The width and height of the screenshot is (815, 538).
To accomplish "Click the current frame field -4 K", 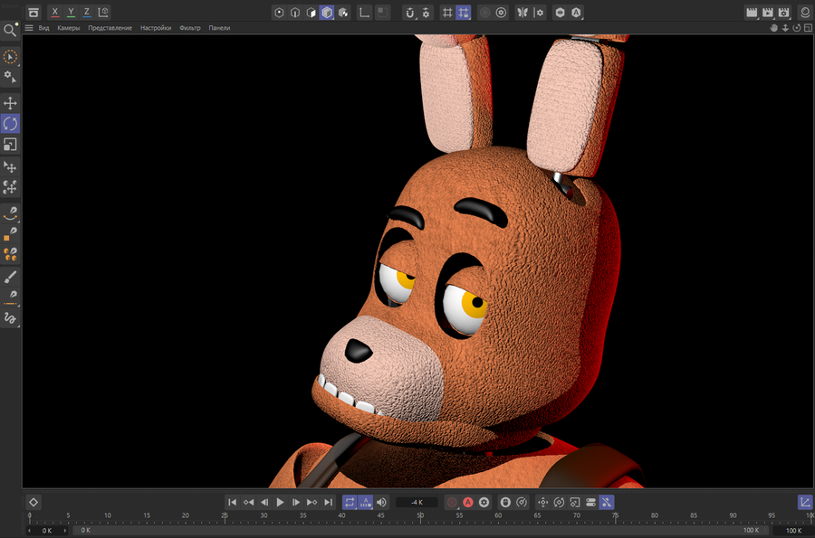I will tap(417, 502).
